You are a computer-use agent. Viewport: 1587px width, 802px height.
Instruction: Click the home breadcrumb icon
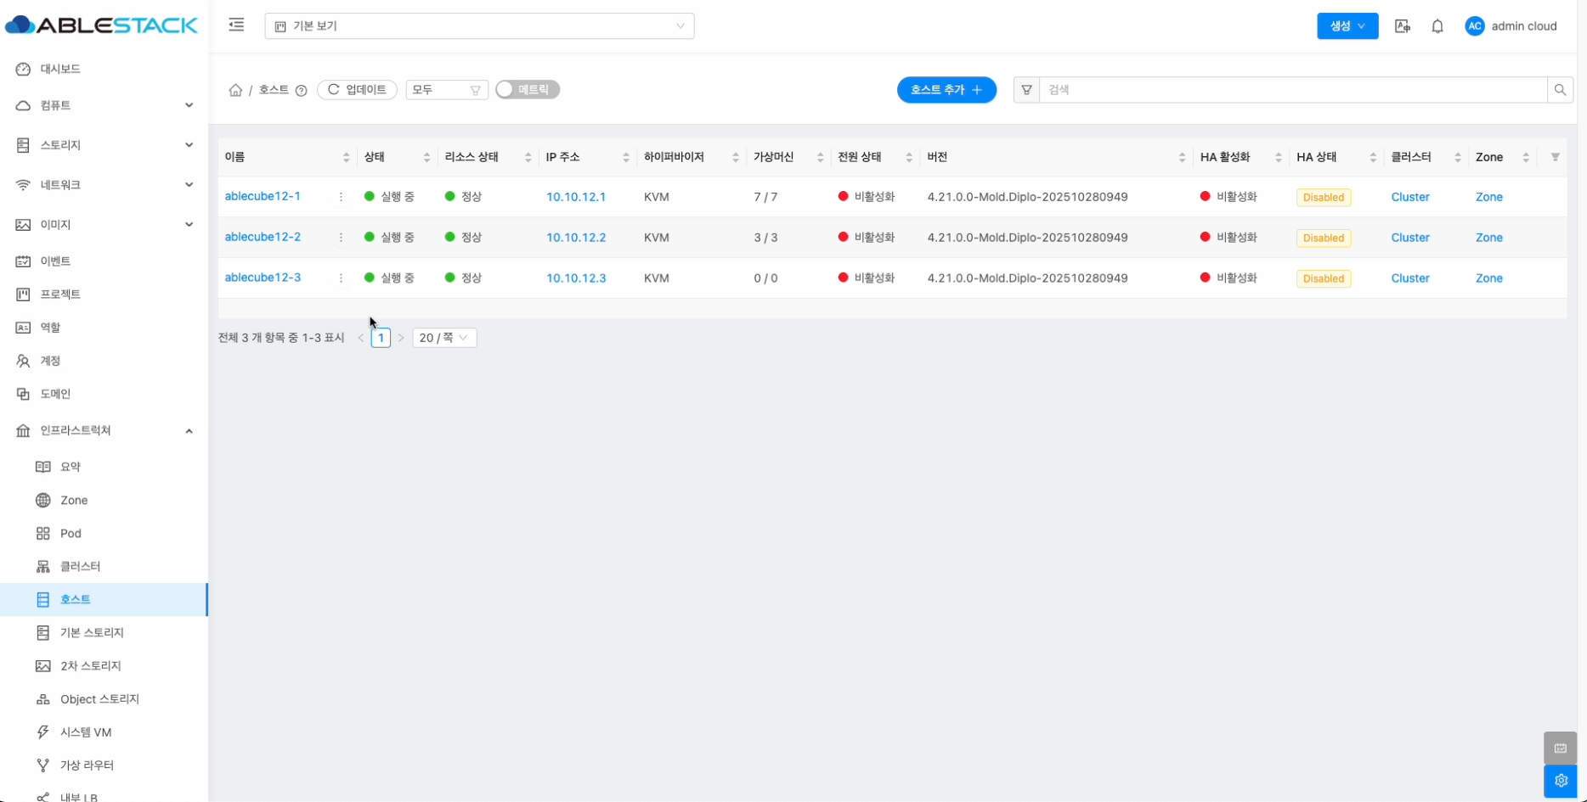(x=235, y=90)
